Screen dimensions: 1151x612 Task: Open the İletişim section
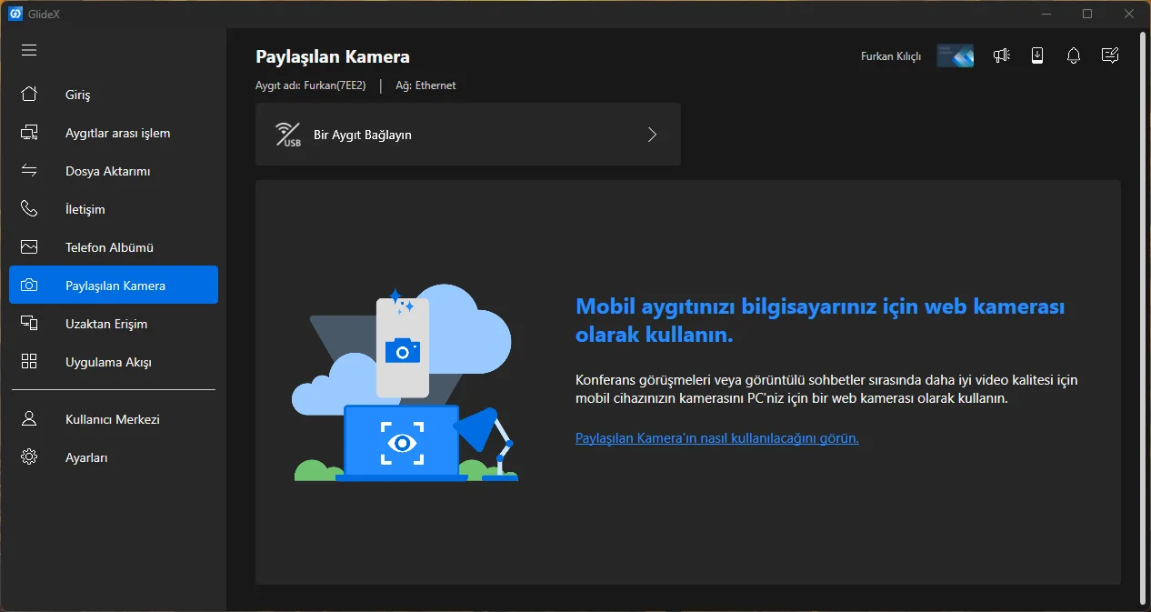tap(85, 209)
